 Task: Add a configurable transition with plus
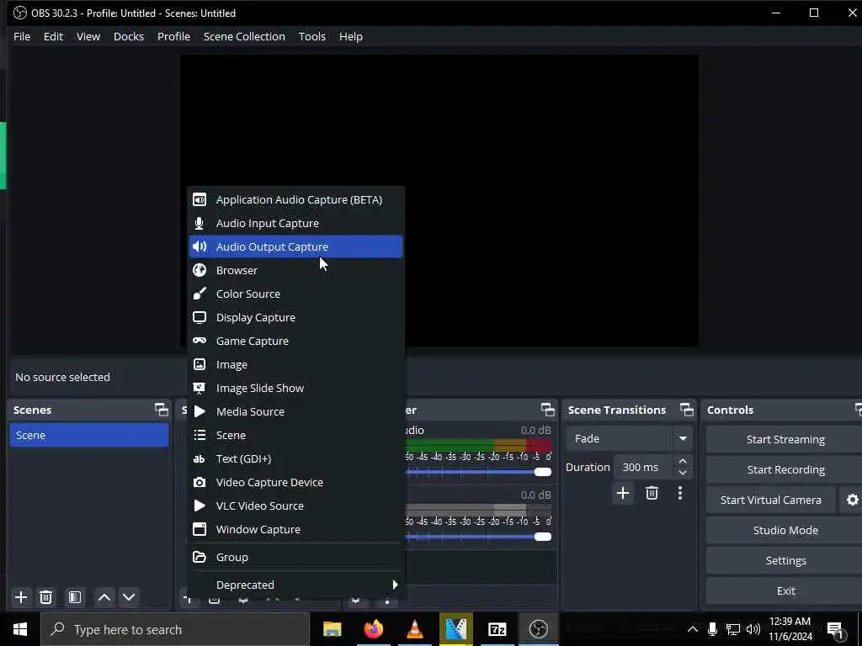[x=623, y=493]
